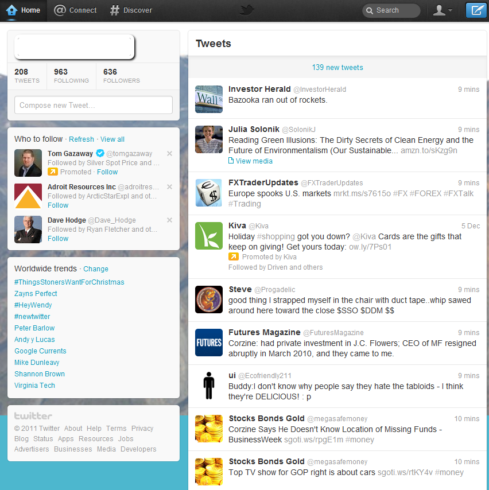Open the Virginia Tech trend

tap(34, 386)
